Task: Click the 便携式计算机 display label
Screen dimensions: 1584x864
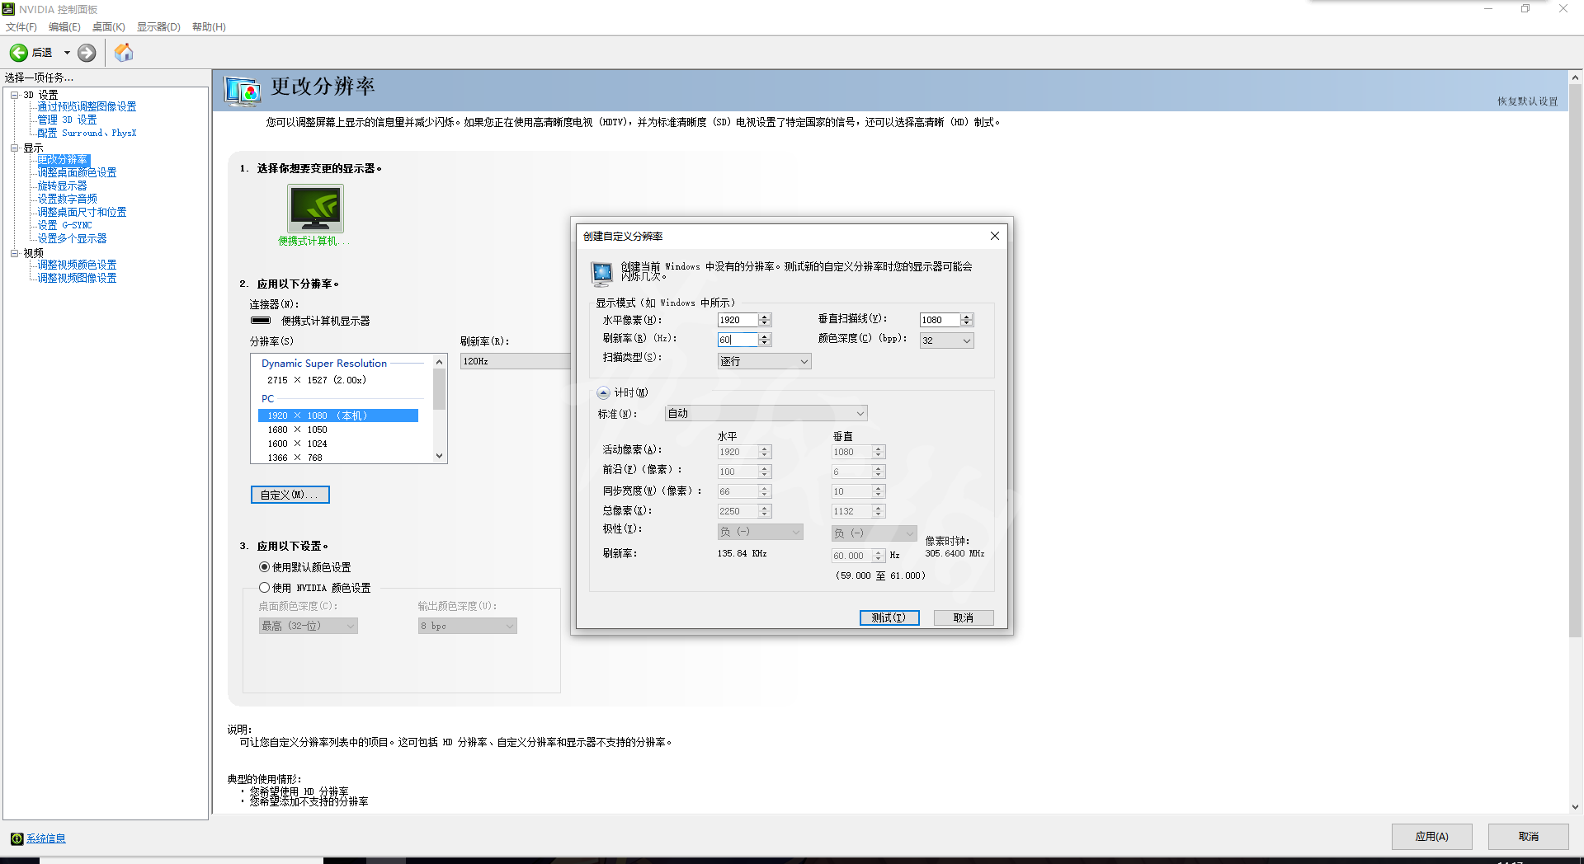Action: (313, 241)
